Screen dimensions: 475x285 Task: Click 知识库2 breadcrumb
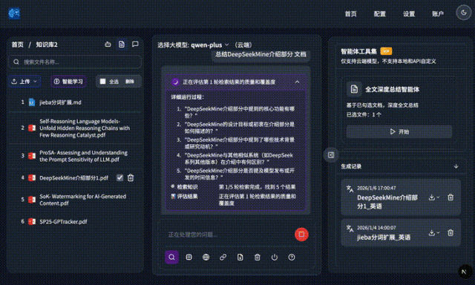tap(47, 45)
